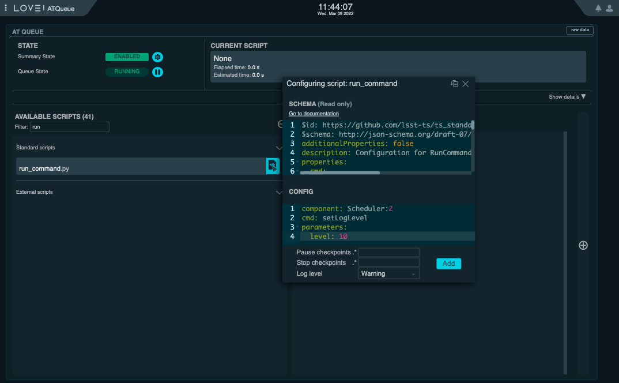Launch run_command.py with its launch icon

(x=272, y=166)
